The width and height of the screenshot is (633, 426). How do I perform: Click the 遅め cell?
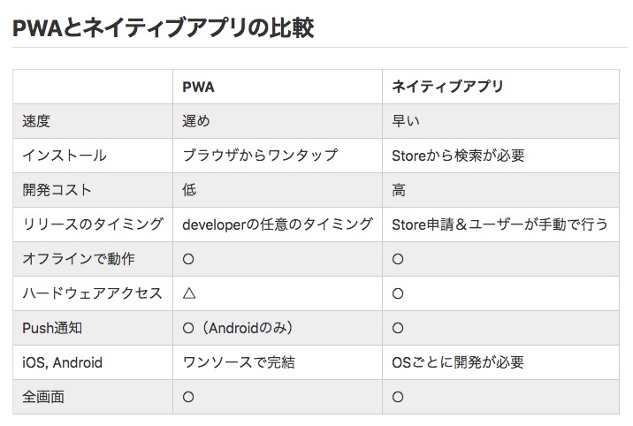pyautogui.click(x=196, y=121)
